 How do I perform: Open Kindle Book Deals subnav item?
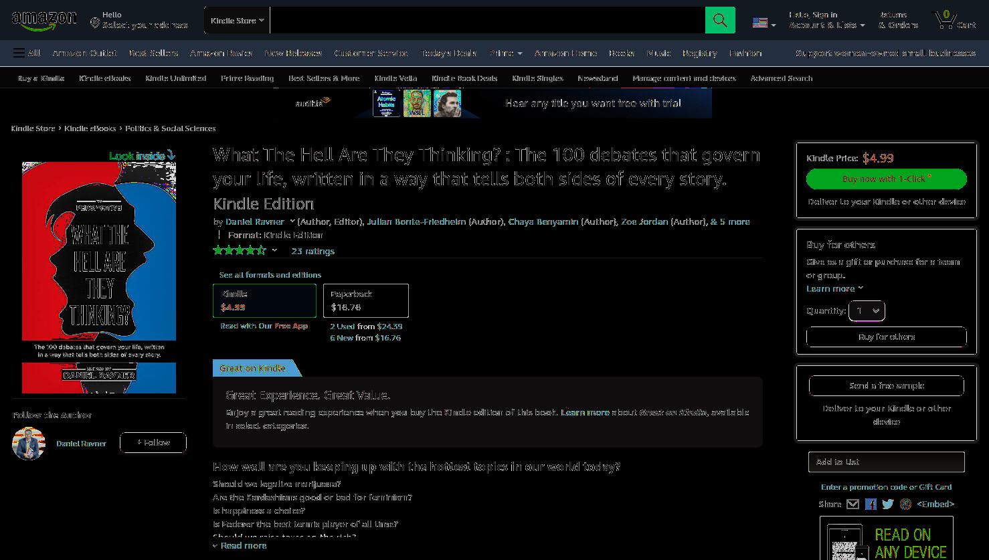pos(464,78)
